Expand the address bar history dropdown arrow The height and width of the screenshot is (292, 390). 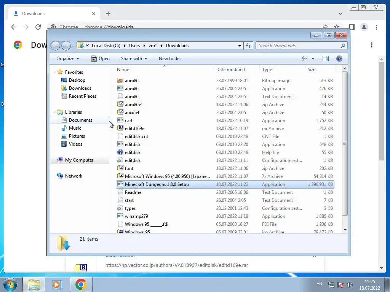tap(240, 46)
